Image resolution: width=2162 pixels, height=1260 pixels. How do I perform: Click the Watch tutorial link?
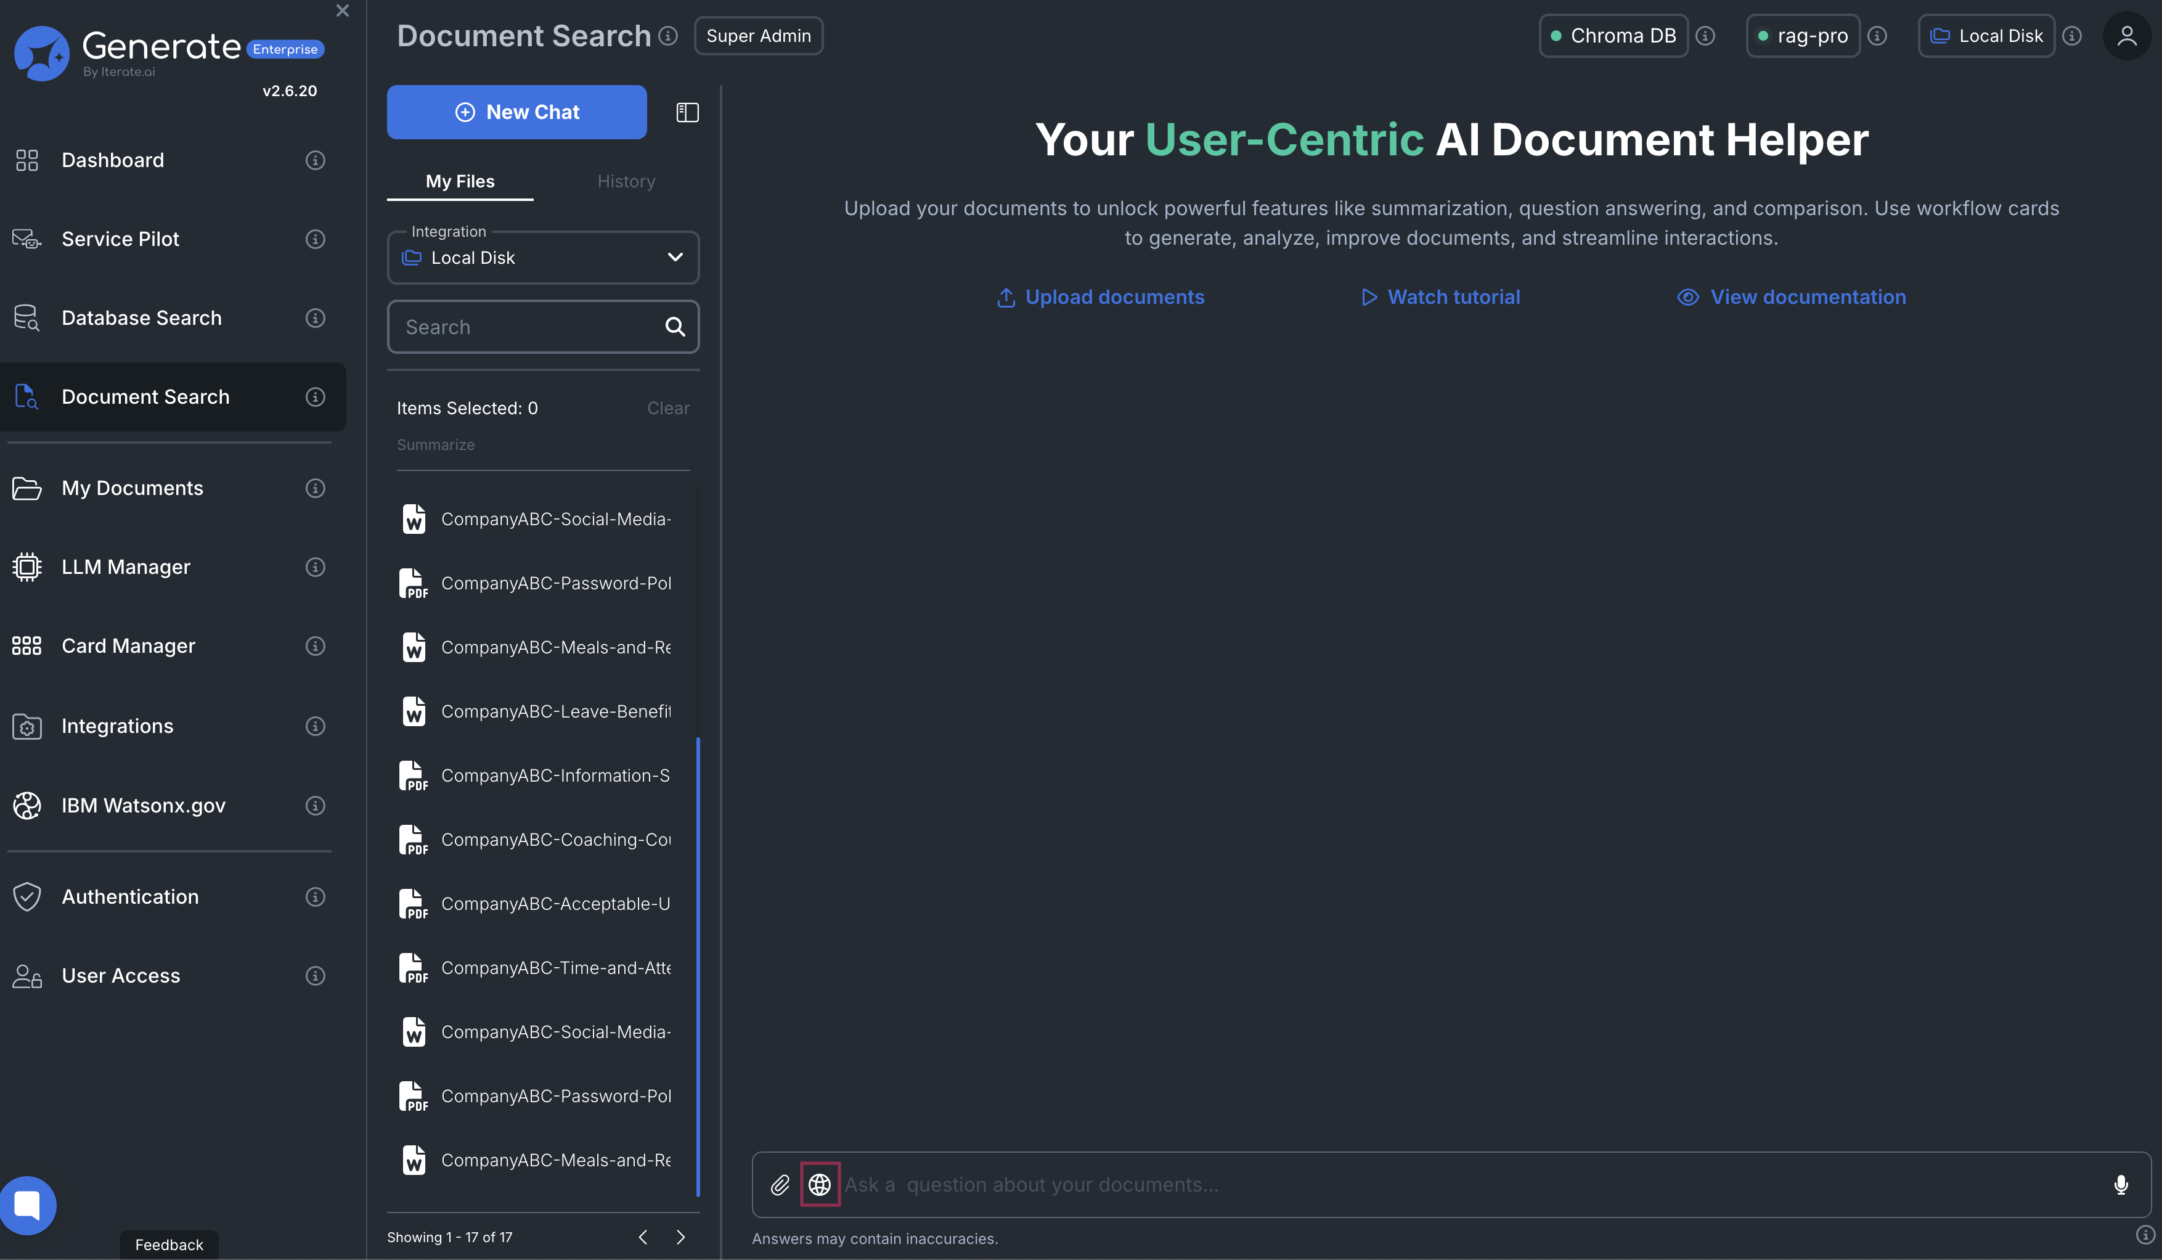[1440, 297]
